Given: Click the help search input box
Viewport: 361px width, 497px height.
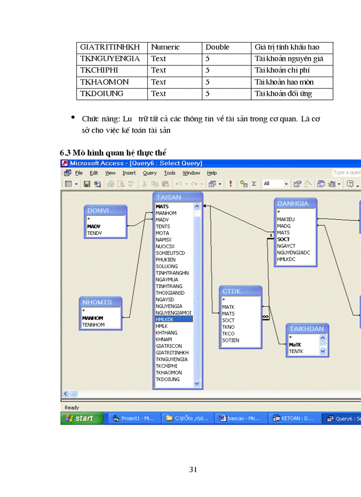Looking at the screenshot, I should [x=346, y=173].
